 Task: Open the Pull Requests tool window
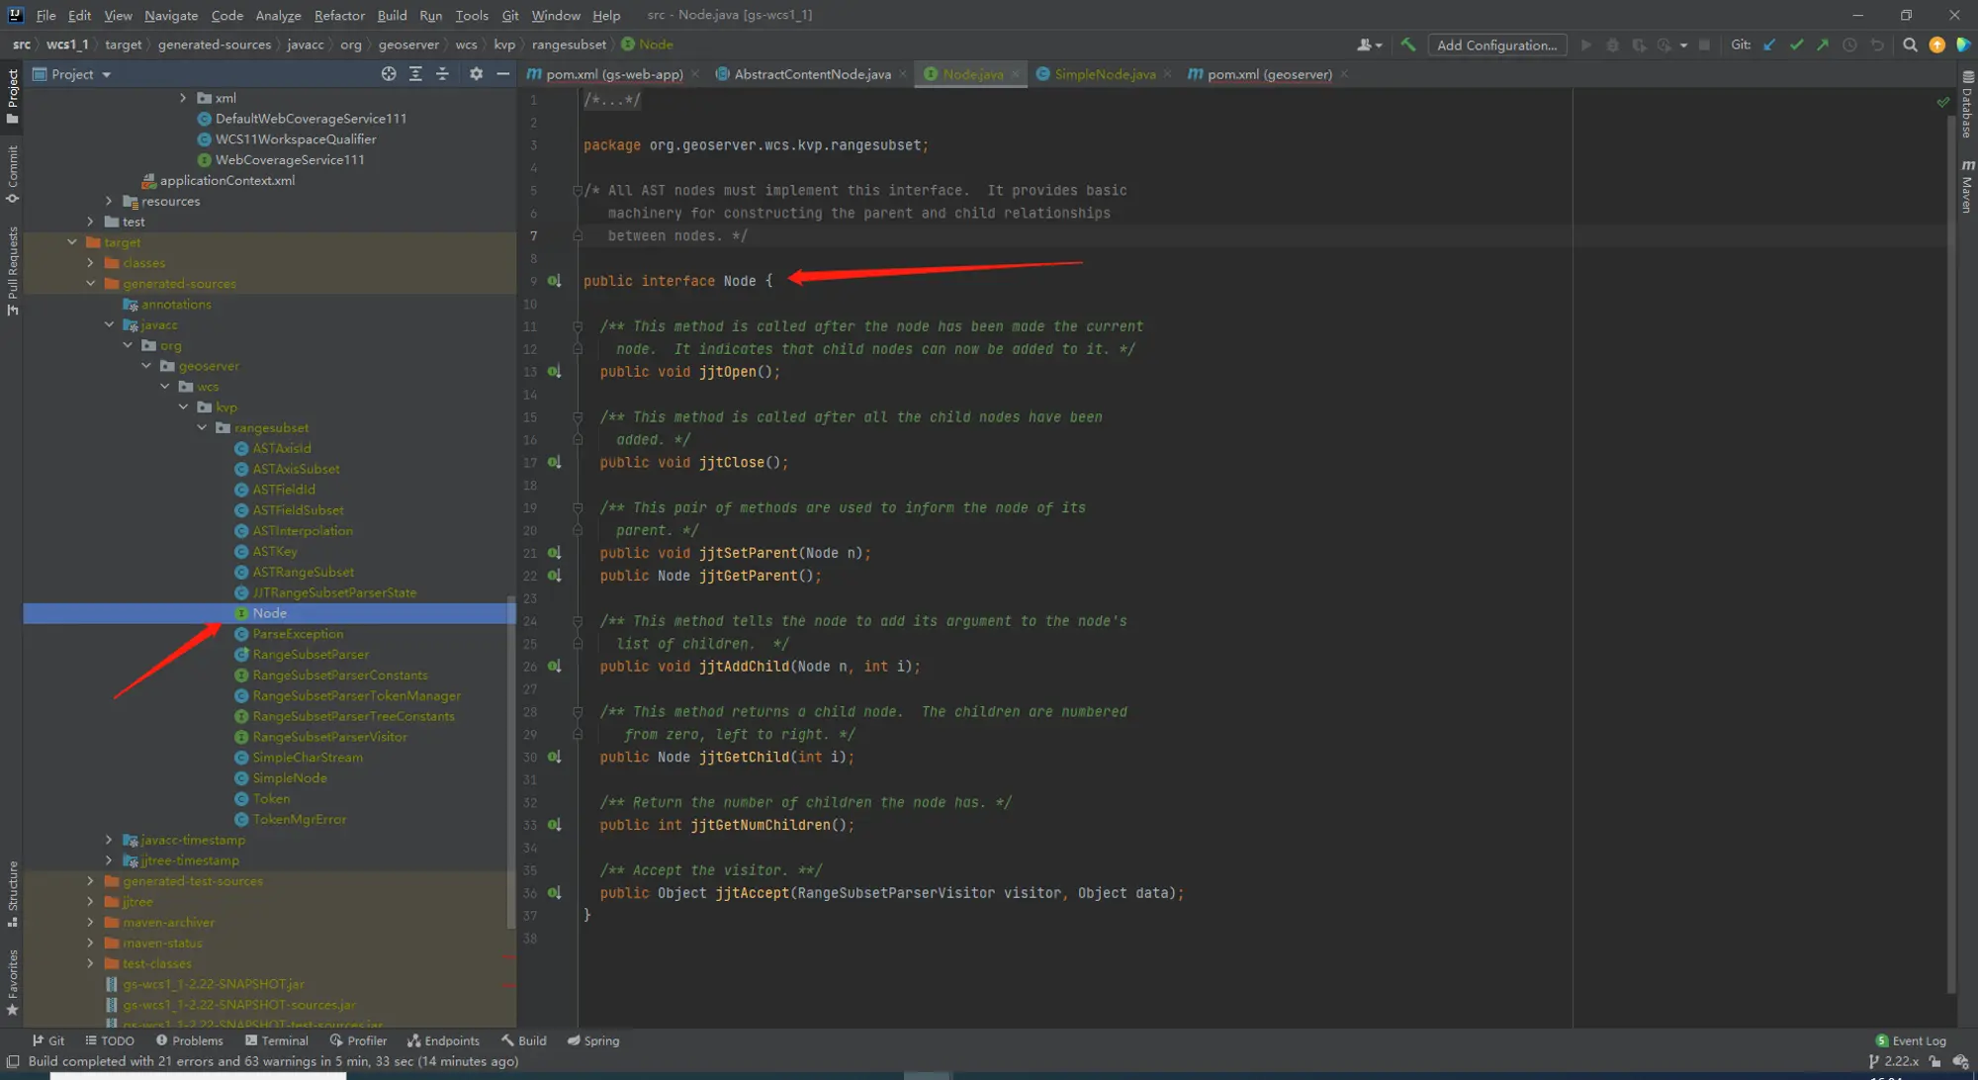[12, 271]
